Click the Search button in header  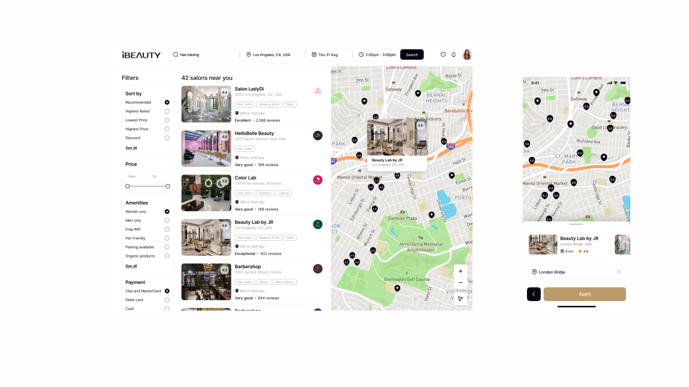click(x=412, y=54)
